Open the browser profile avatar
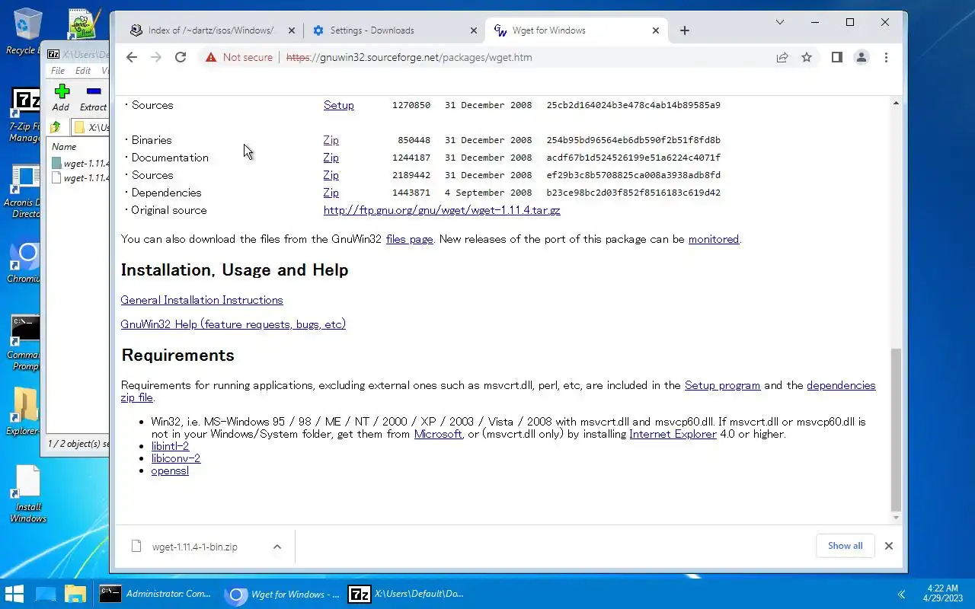975x609 pixels. coord(862,57)
